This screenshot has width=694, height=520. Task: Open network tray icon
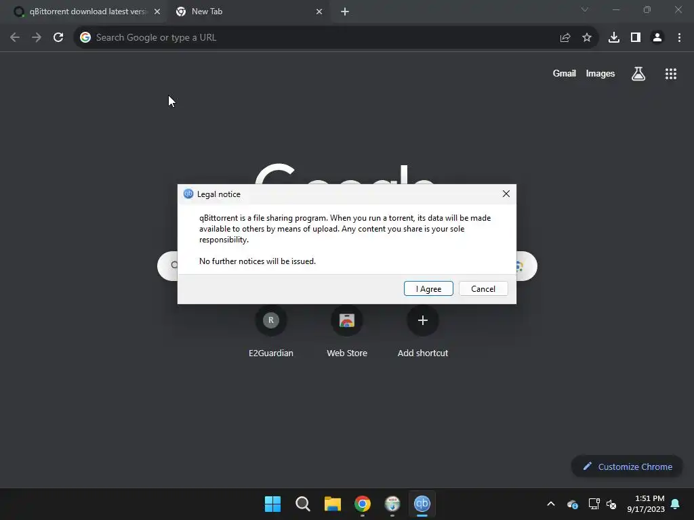(x=594, y=504)
